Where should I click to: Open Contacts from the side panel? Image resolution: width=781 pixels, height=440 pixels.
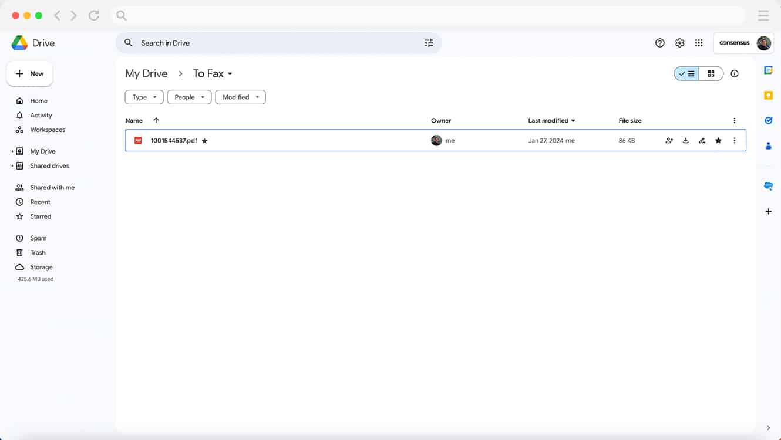tap(768, 145)
